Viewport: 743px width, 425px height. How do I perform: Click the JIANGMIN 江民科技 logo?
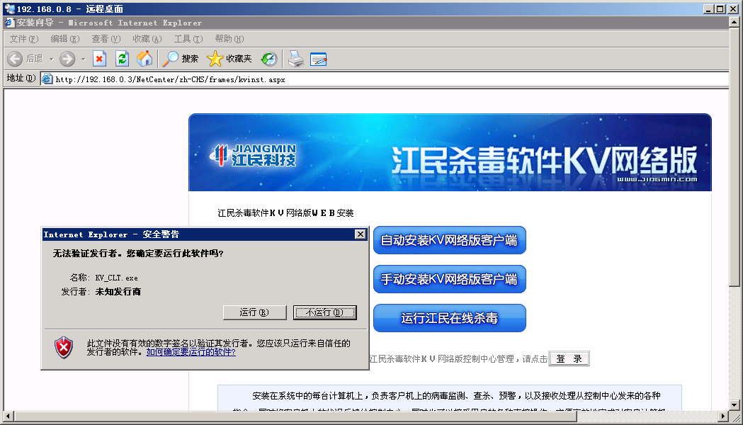[254, 155]
